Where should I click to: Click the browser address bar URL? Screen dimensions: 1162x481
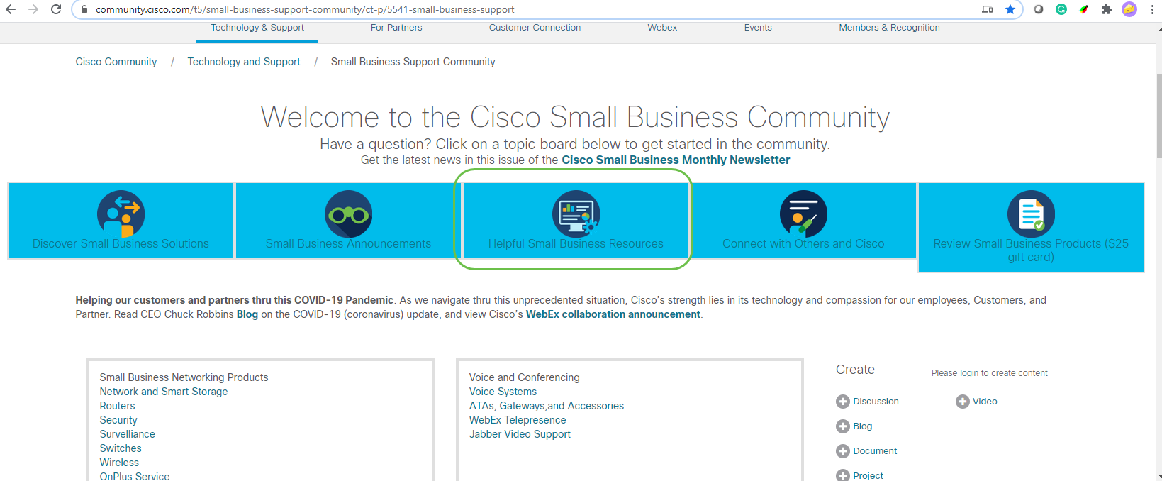[x=305, y=9]
